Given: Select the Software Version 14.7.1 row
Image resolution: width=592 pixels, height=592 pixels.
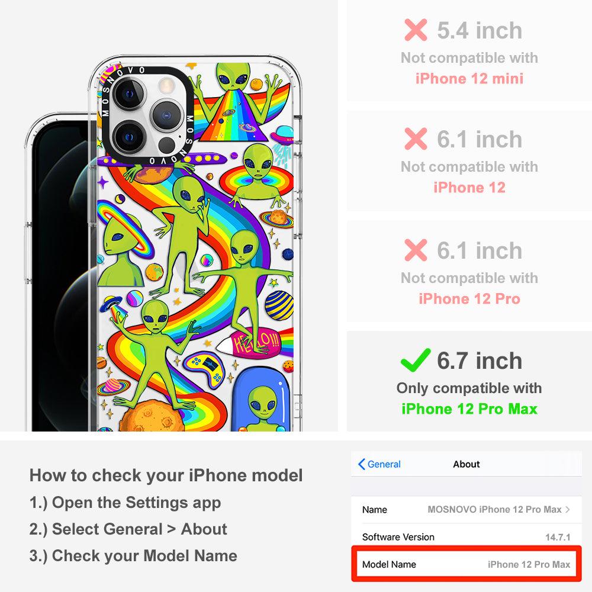Looking at the screenshot, I should [x=466, y=536].
